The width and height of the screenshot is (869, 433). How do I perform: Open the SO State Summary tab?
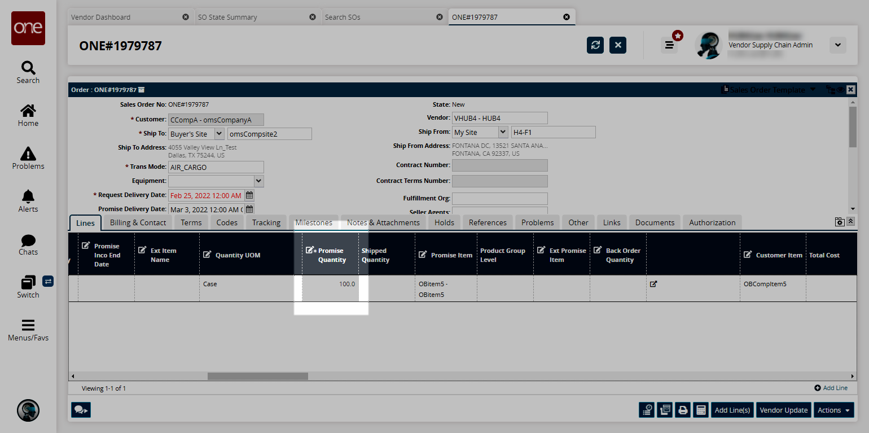[227, 17]
